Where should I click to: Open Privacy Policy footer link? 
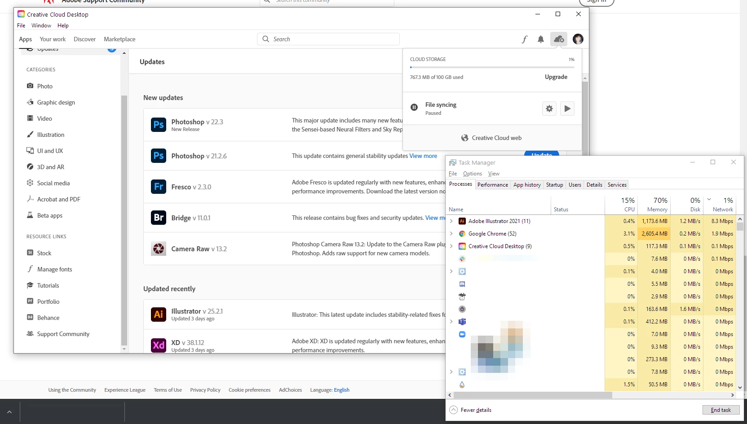[x=205, y=390]
